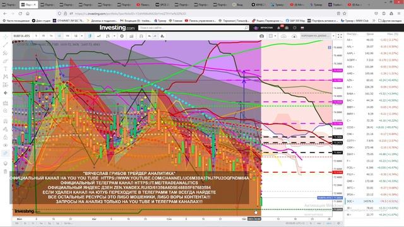This screenshot has width=404, height=227.
Task: Open the Investing.com logo link
Action: pos(117,28)
